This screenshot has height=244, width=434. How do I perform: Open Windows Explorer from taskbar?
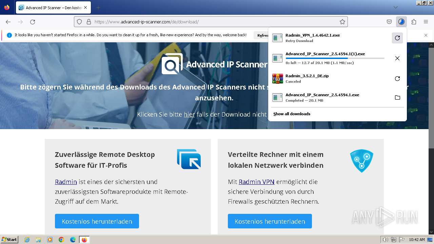pos(38,240)
